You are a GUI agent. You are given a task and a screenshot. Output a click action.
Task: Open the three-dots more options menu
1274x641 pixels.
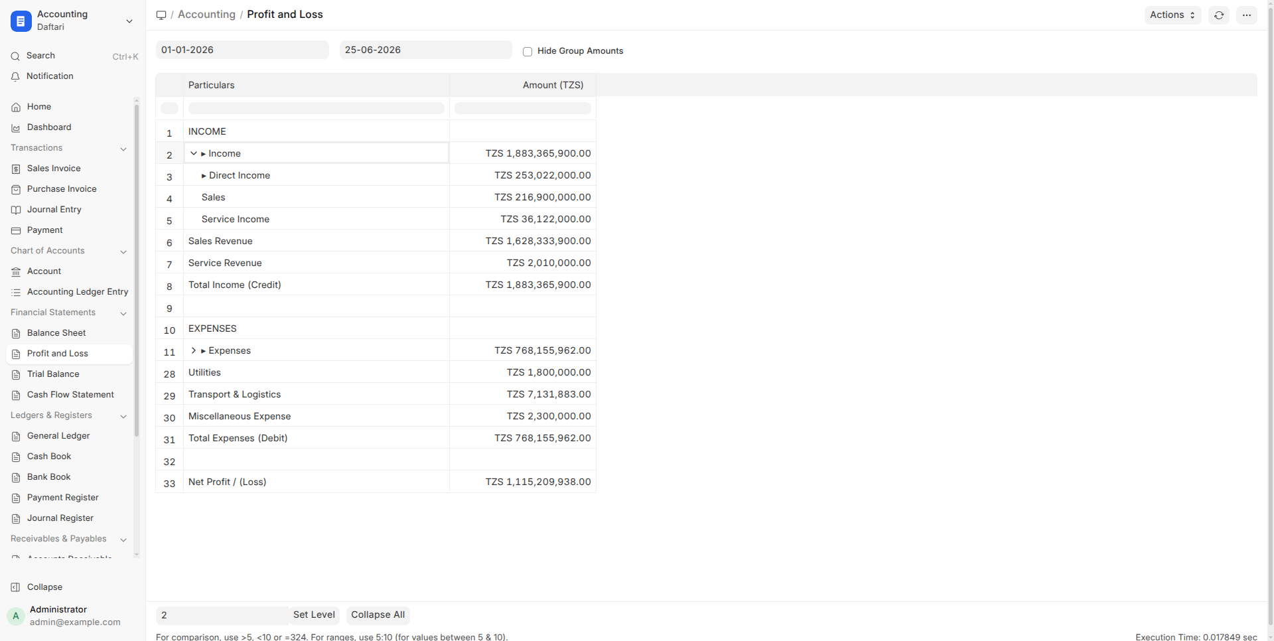click(1247, 15)
